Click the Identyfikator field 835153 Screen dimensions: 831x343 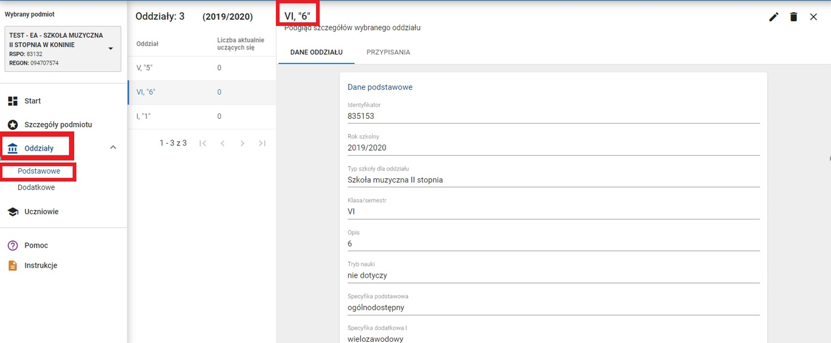coord(553,116)
